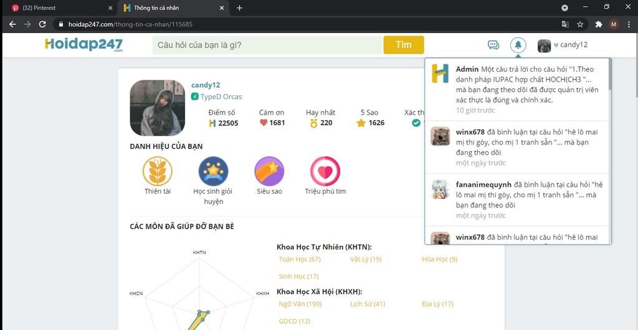
Task: Click the Học sinh giỏi huyện badge
Action: coord(213,171)
